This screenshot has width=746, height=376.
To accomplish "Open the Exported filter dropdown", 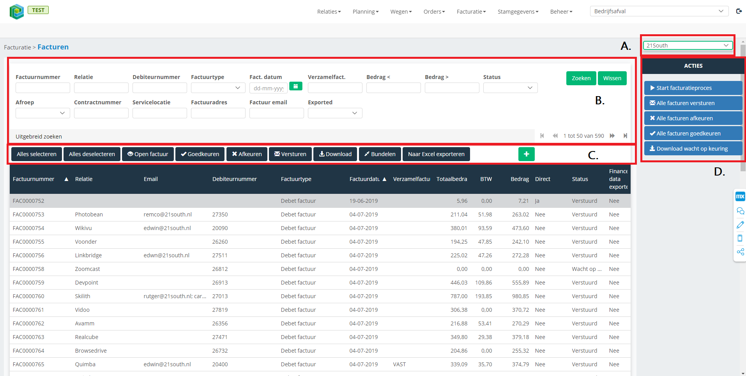I will click(x=335, y=113).
